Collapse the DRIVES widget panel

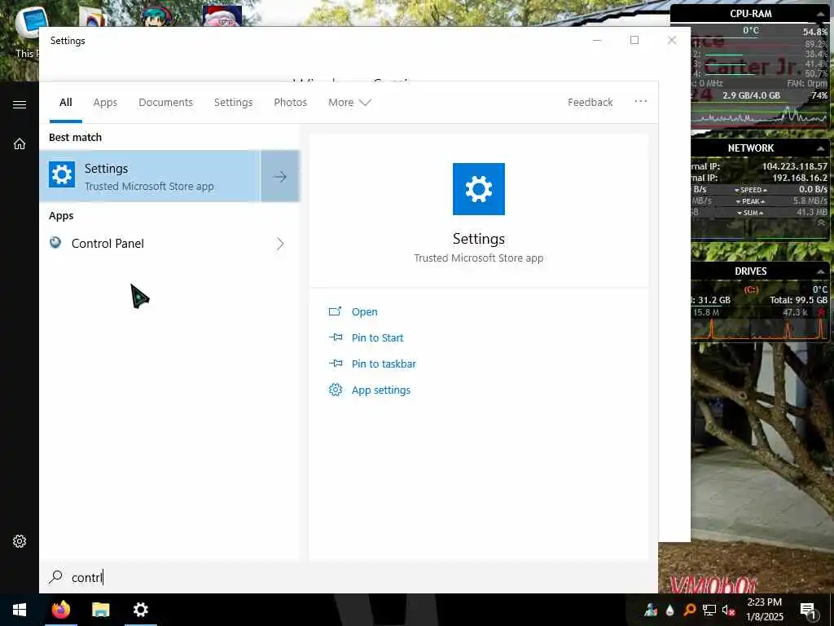pyautogui.click(x=821, y=272)
